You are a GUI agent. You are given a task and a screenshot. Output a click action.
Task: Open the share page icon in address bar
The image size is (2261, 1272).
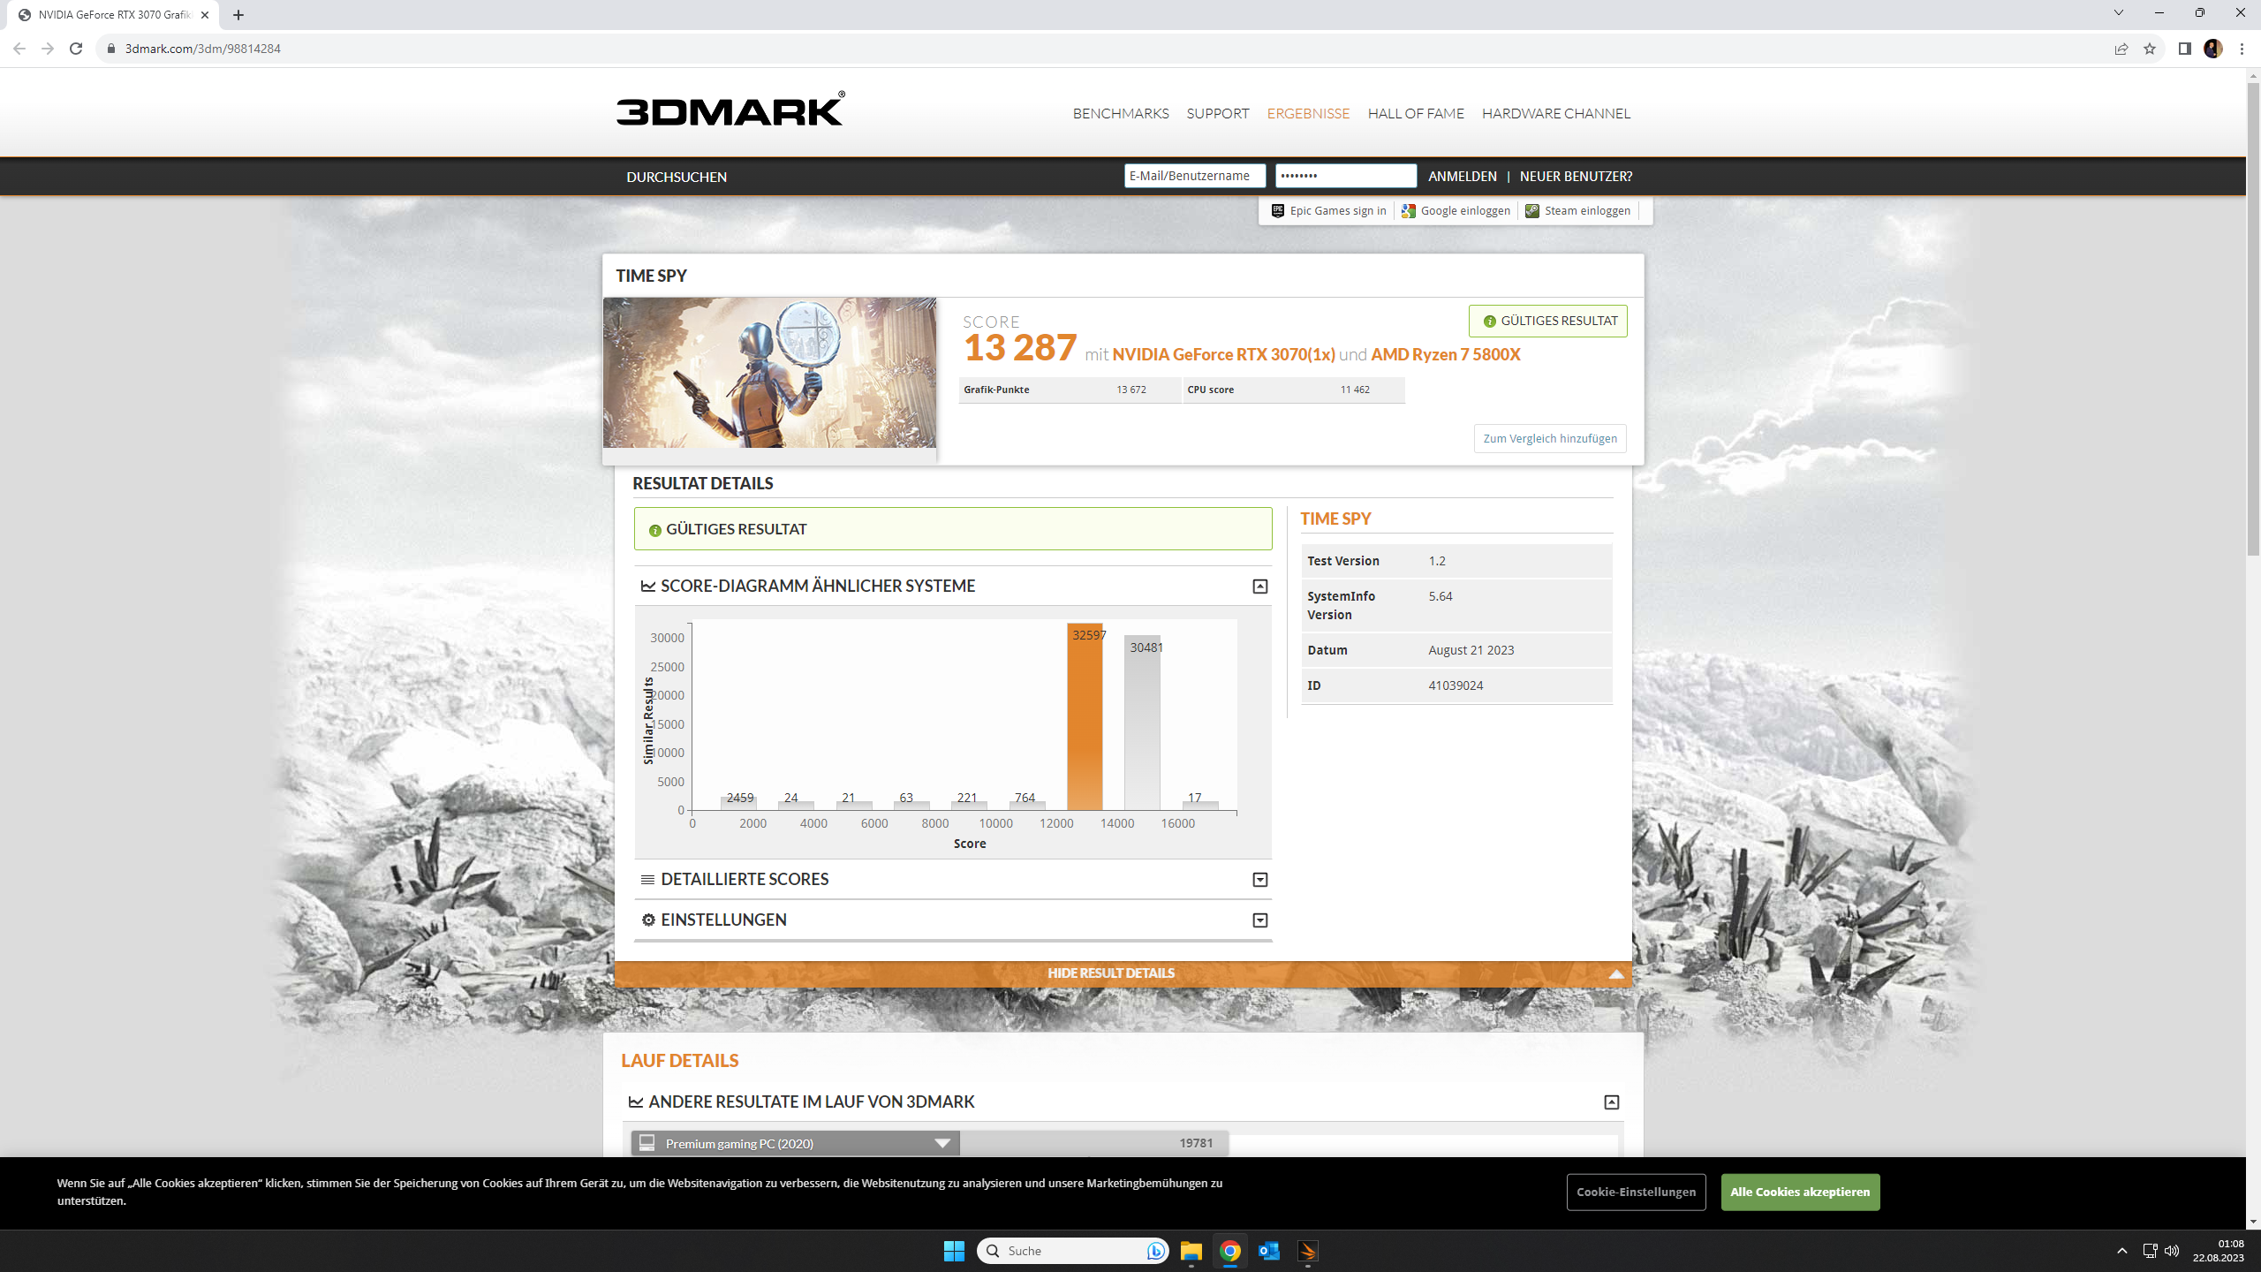(x=2121, y=49)
